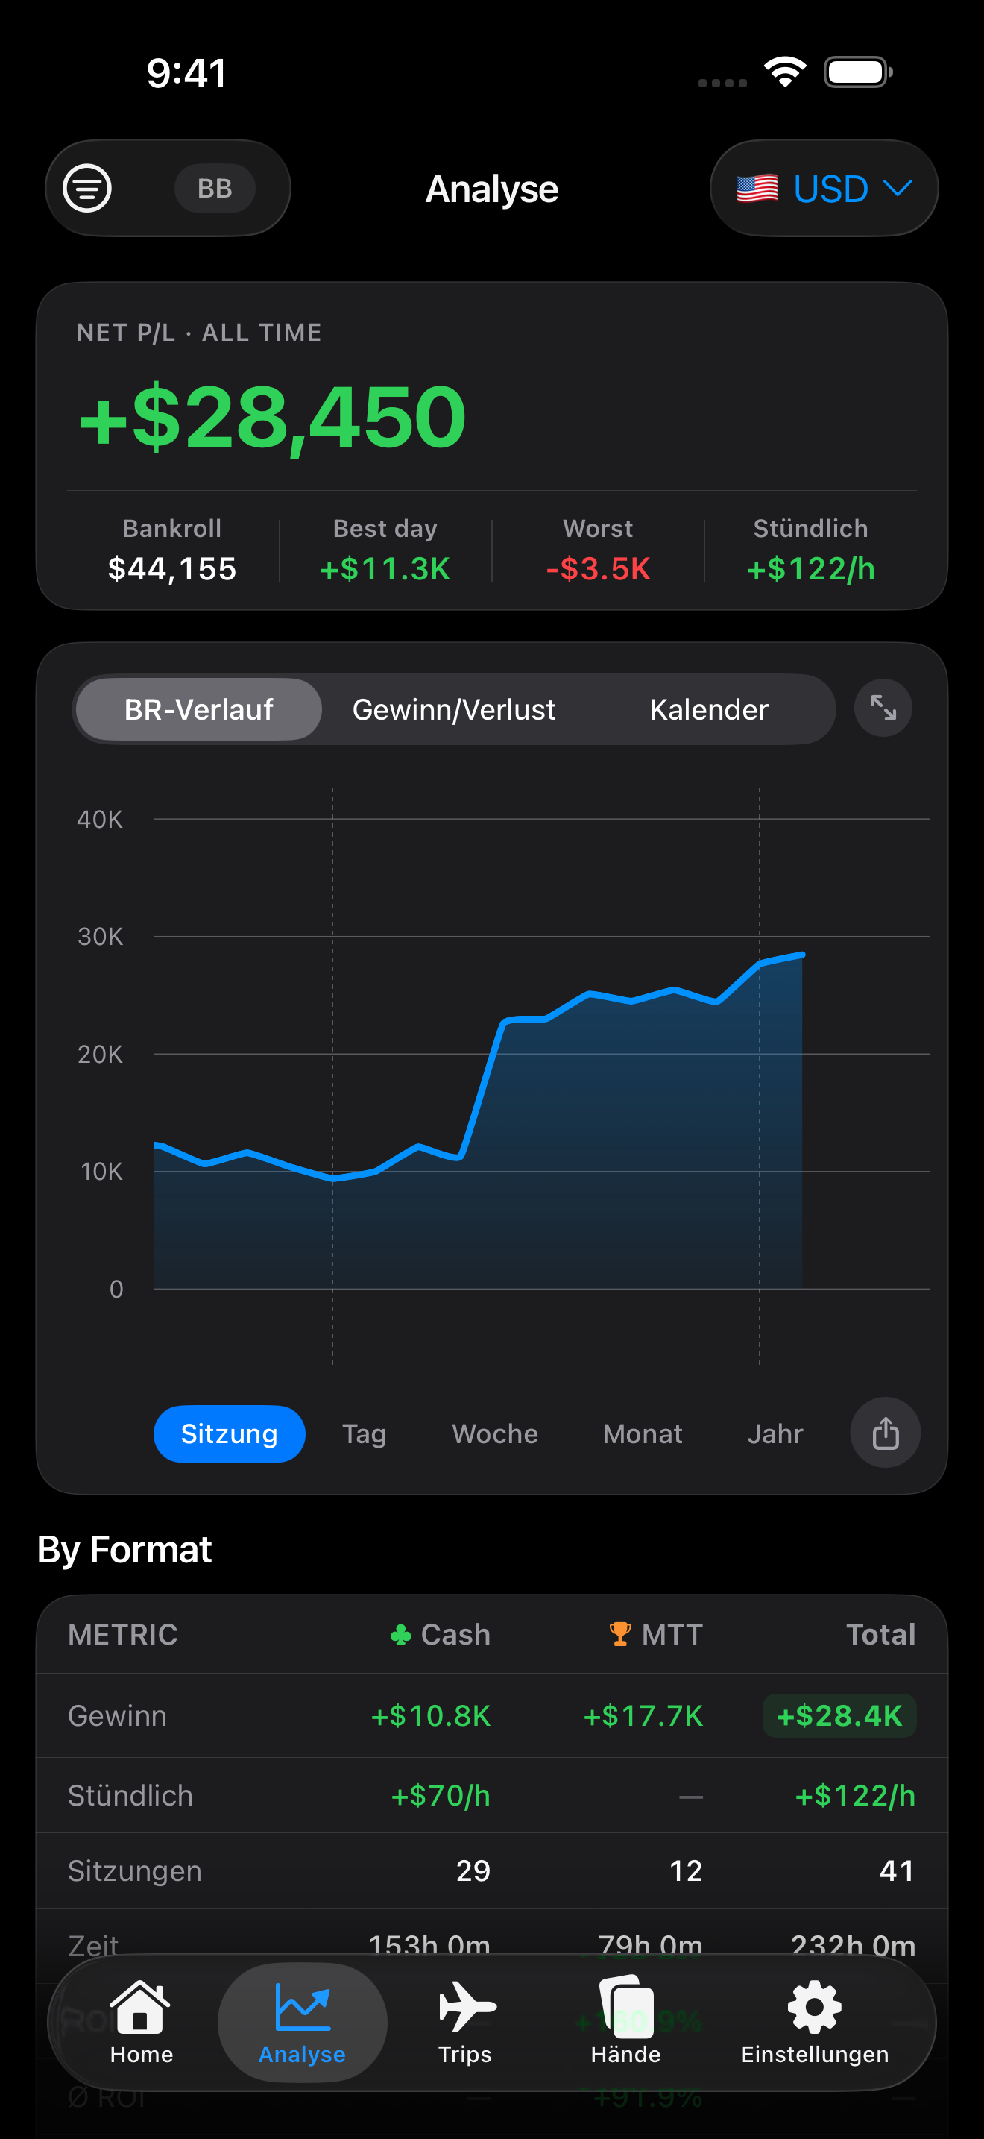Tap the chevron next to USD

pos(898,189)
